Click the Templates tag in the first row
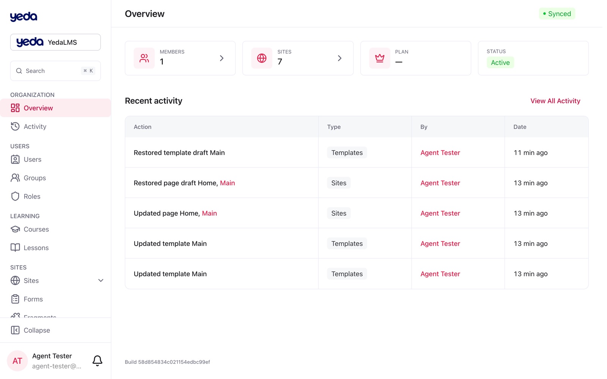The height and width of the screenshot is (379, 607). 347,153
